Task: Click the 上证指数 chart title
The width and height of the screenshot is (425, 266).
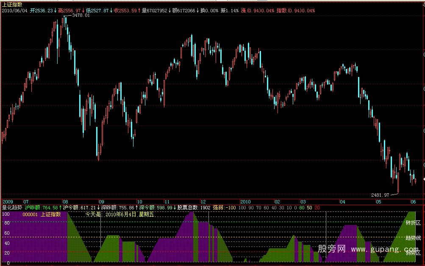Action: click(12, 4)
